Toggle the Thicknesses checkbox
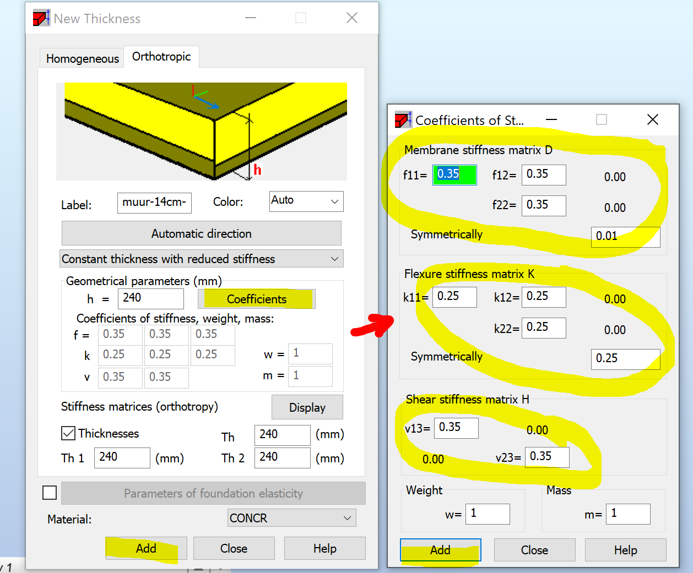 point(68,433)
